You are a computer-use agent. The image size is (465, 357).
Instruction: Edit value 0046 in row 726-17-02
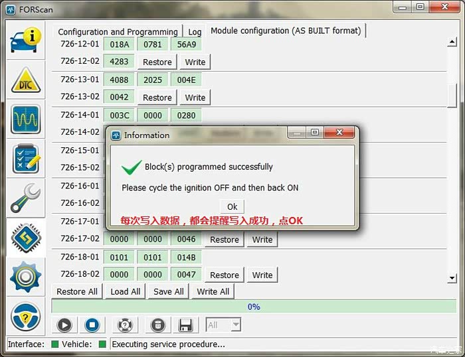(x=186, y=239)
